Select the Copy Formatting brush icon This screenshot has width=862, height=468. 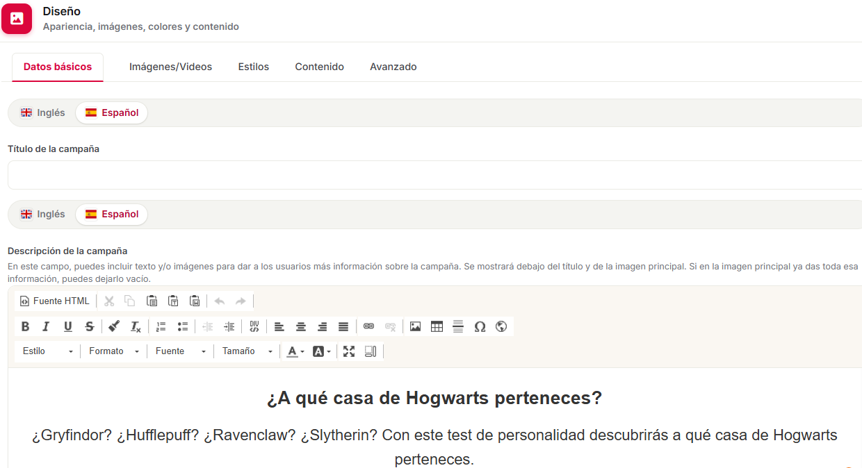(x=114, y=326)
